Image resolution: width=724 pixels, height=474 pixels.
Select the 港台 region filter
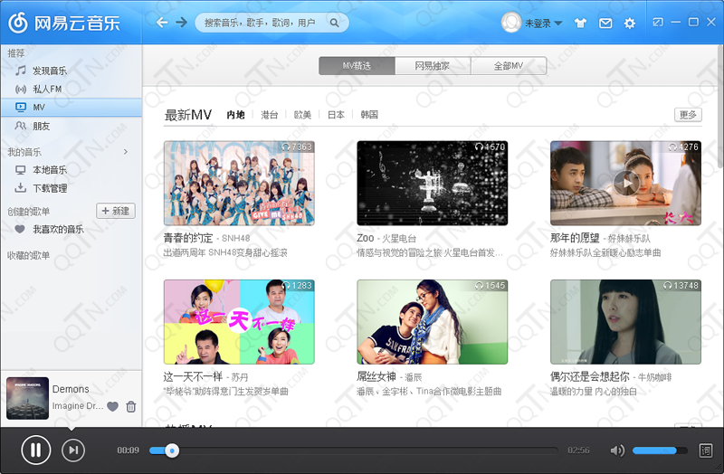(270, 115)
